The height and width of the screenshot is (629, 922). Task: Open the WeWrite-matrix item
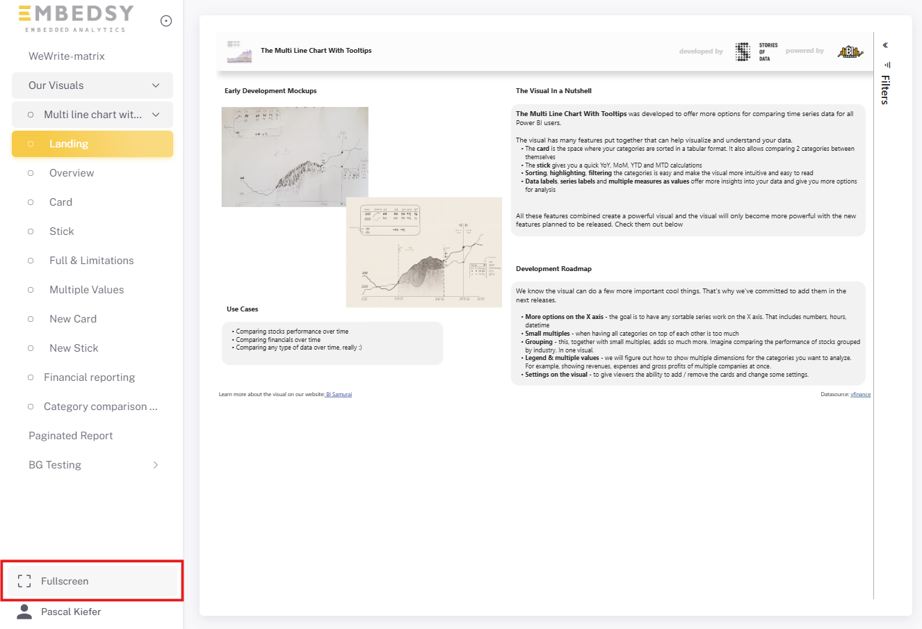(x=66, y=56)
